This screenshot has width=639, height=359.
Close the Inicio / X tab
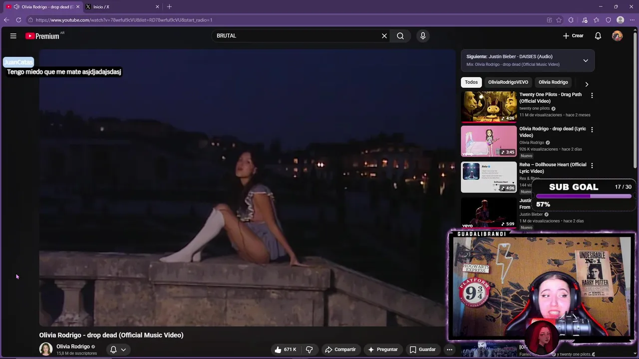pyautogui.click(x=157, y=6)
